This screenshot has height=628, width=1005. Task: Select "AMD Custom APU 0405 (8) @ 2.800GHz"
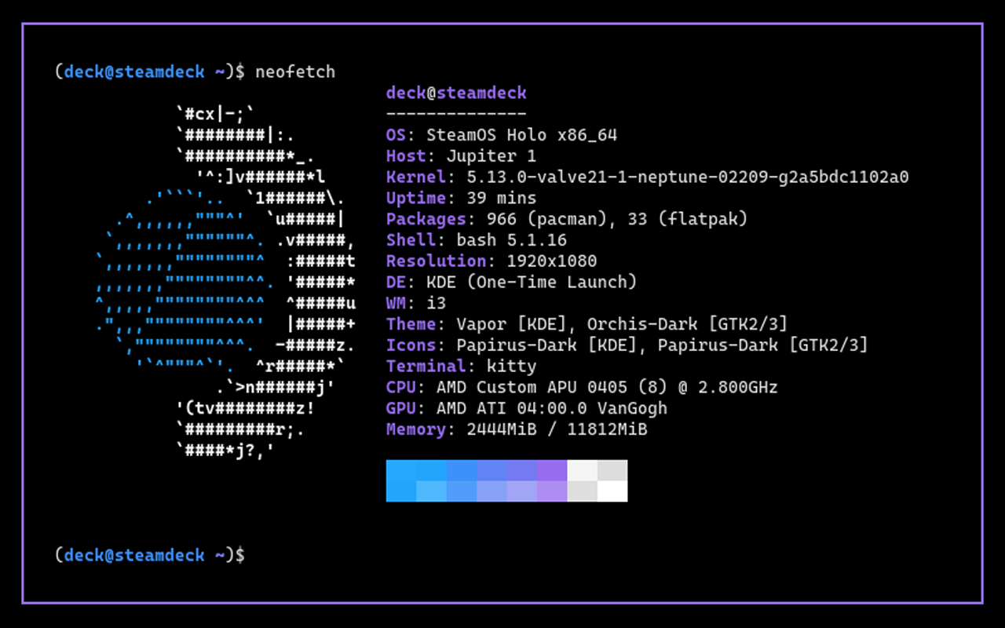click(x=607, y=388)
